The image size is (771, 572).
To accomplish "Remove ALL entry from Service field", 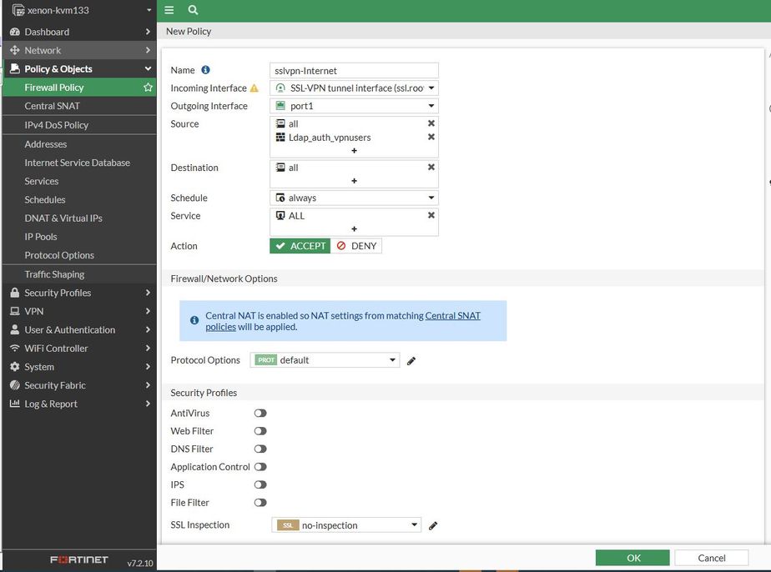I will pos(431,215).
